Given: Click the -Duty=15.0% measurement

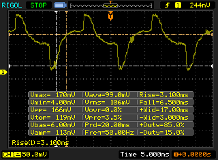Looking at the screenshot, I should pos(162,132).
